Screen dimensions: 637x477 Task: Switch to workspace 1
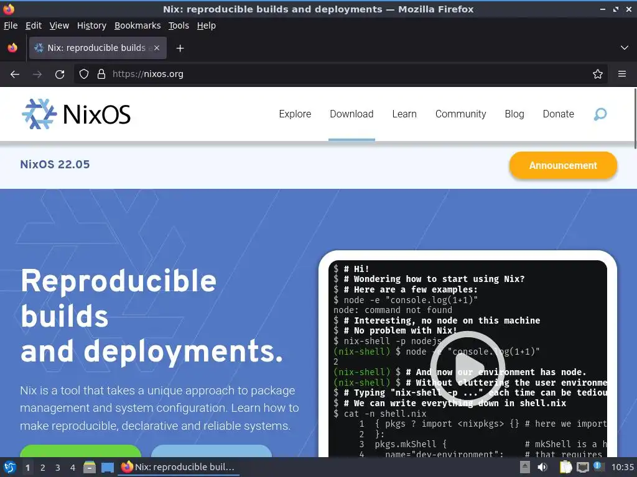pyautogui.click(x=27, y=468)
